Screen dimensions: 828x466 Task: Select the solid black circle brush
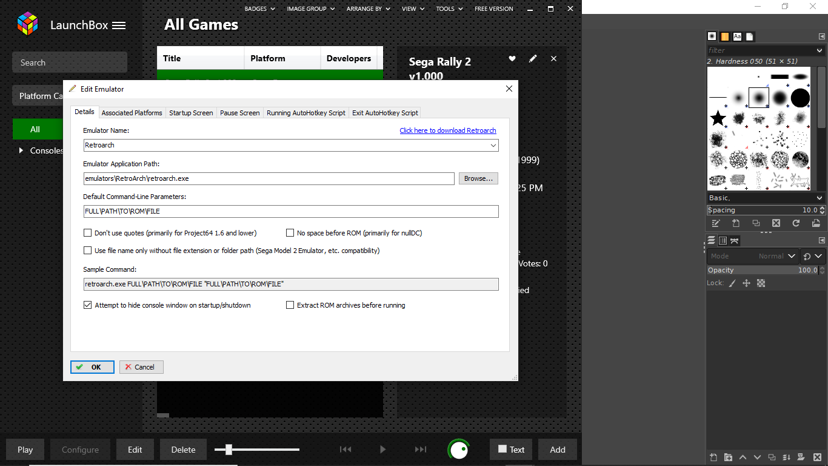tap(800, 98)
